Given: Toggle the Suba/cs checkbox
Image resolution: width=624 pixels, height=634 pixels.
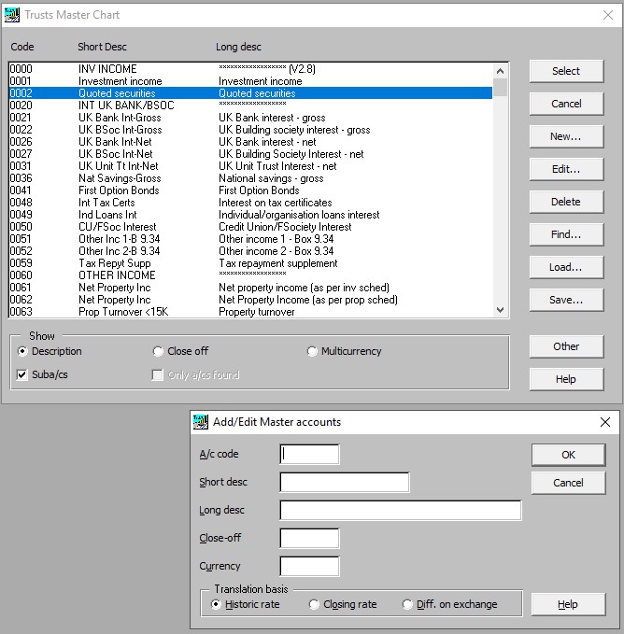Looking at the screenshot, I should pos(22,375).
